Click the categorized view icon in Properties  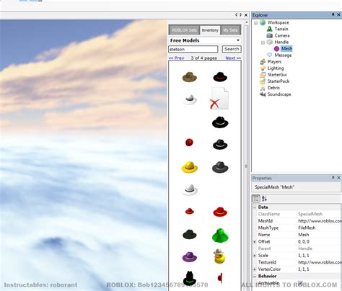click(x=256, y=199)
